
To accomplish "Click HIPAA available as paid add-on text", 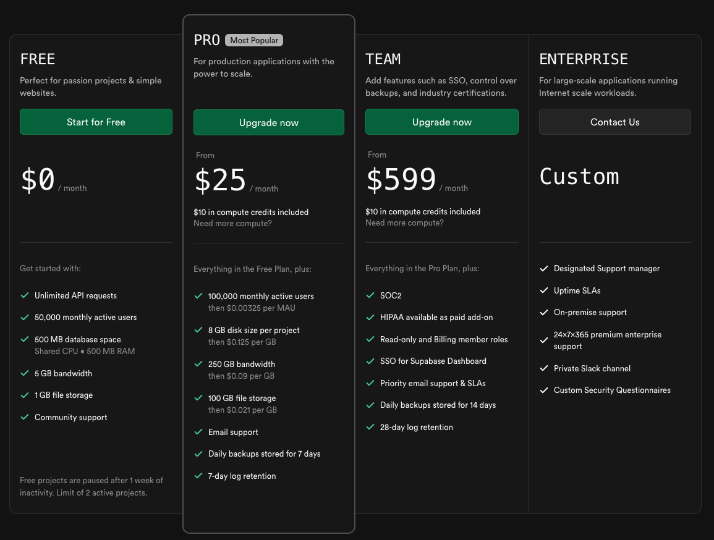I will [x=436, y=318].
